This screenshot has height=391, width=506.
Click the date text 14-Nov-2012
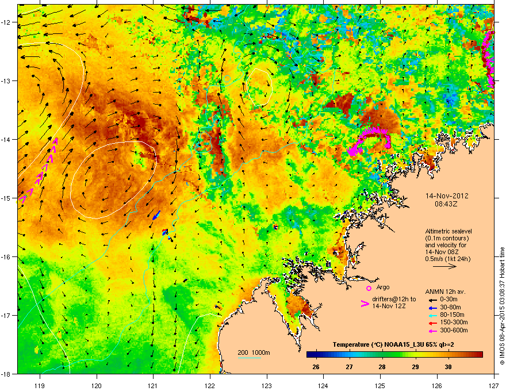pyautogui.click(x=447, y=196)
